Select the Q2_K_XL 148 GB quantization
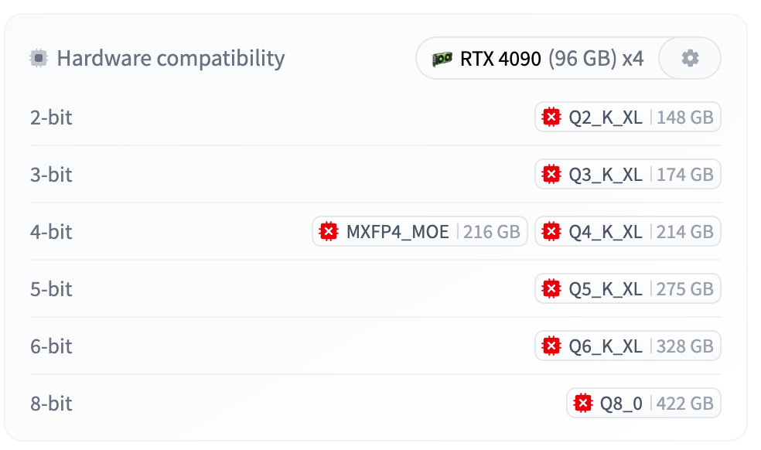Screen dimensions: 761x450 (628, 118)
